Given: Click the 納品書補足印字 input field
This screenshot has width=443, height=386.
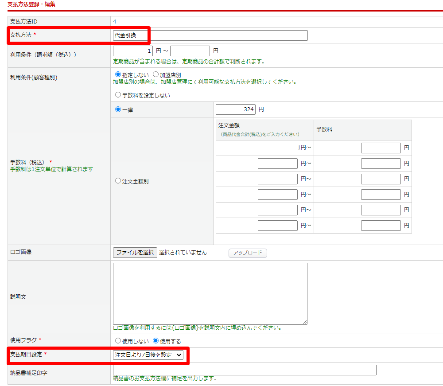Looking at the screenshot, I should click(245, 370).
